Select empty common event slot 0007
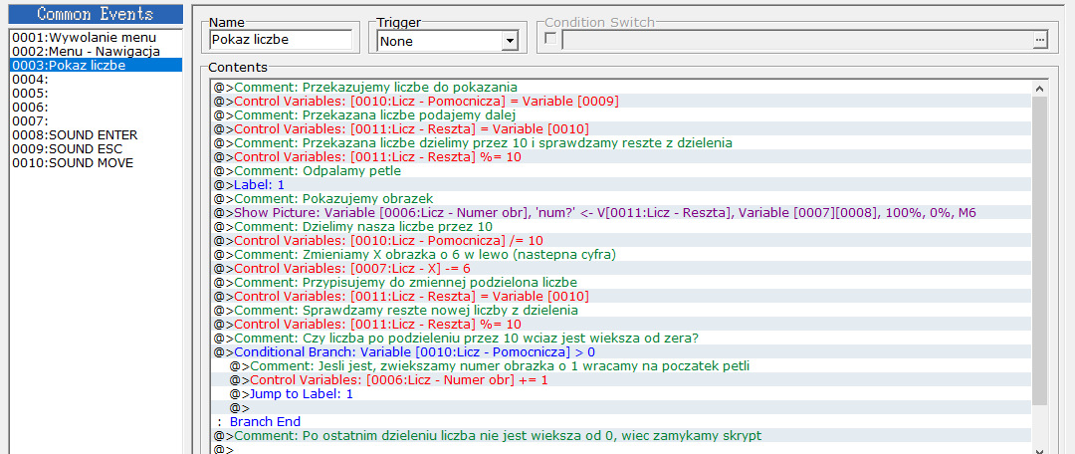This screenshot has height=454, width=1075. tap(96, 121)
